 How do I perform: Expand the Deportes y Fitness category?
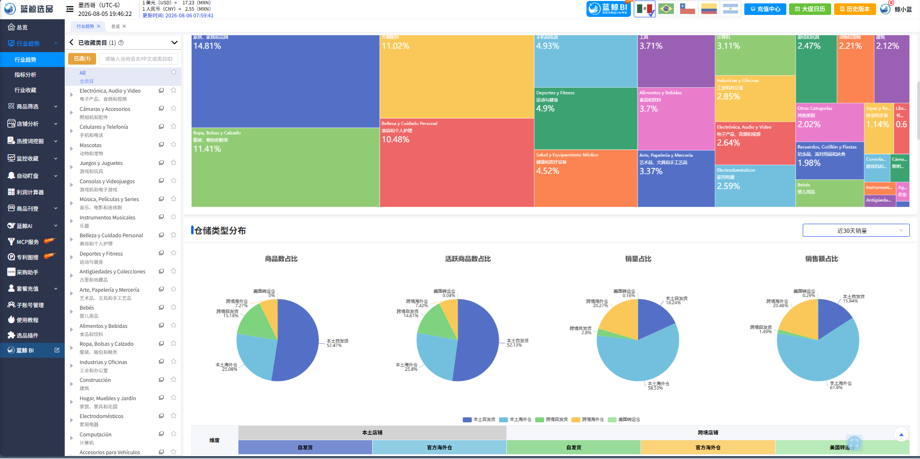point(71,257)
